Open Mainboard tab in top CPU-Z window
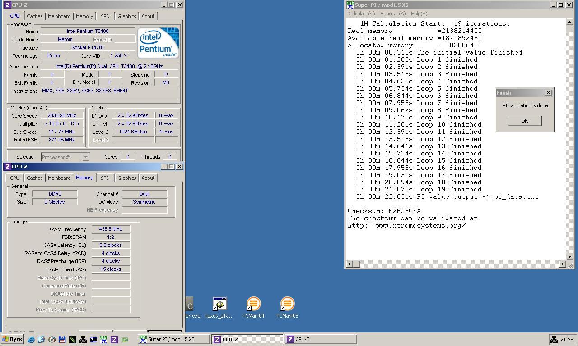578x346 pixels. pyautogui.click(x=59, y=16)
